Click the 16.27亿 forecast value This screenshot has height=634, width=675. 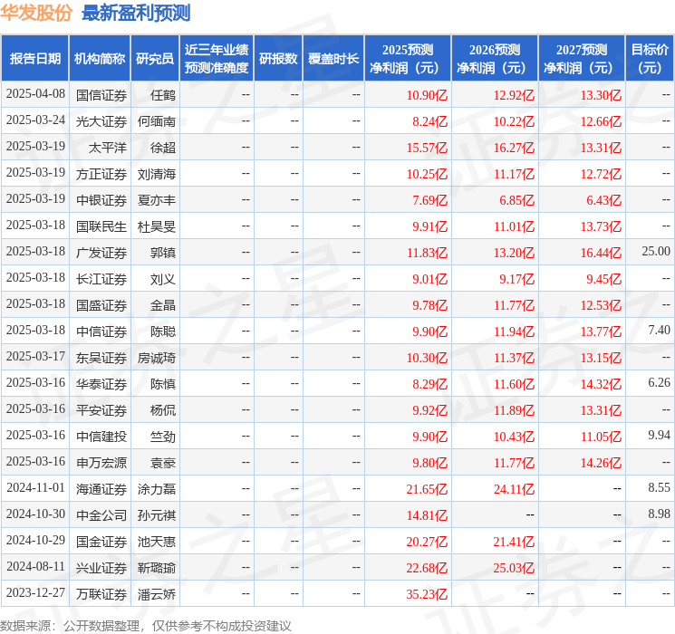click(x=514, y=148)
